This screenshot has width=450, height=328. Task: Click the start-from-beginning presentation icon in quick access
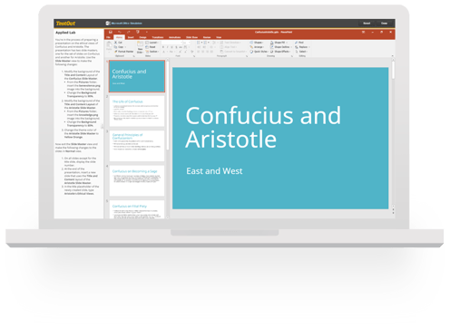coord(138,32)
